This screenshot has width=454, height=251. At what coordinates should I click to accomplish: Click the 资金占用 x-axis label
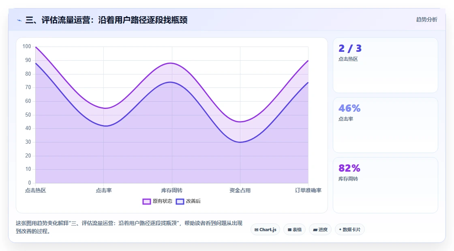pyautogui.click(x=240, y=190)
